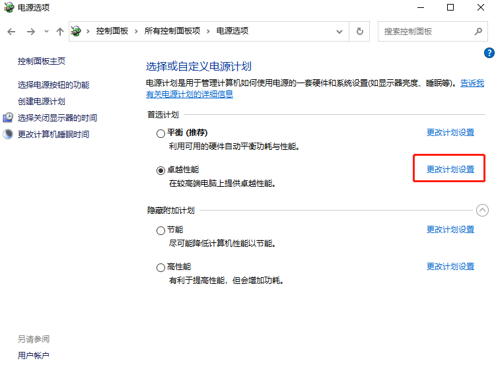Click the back navigation arrow
The image size is (496, 373).
pos(11,32)
